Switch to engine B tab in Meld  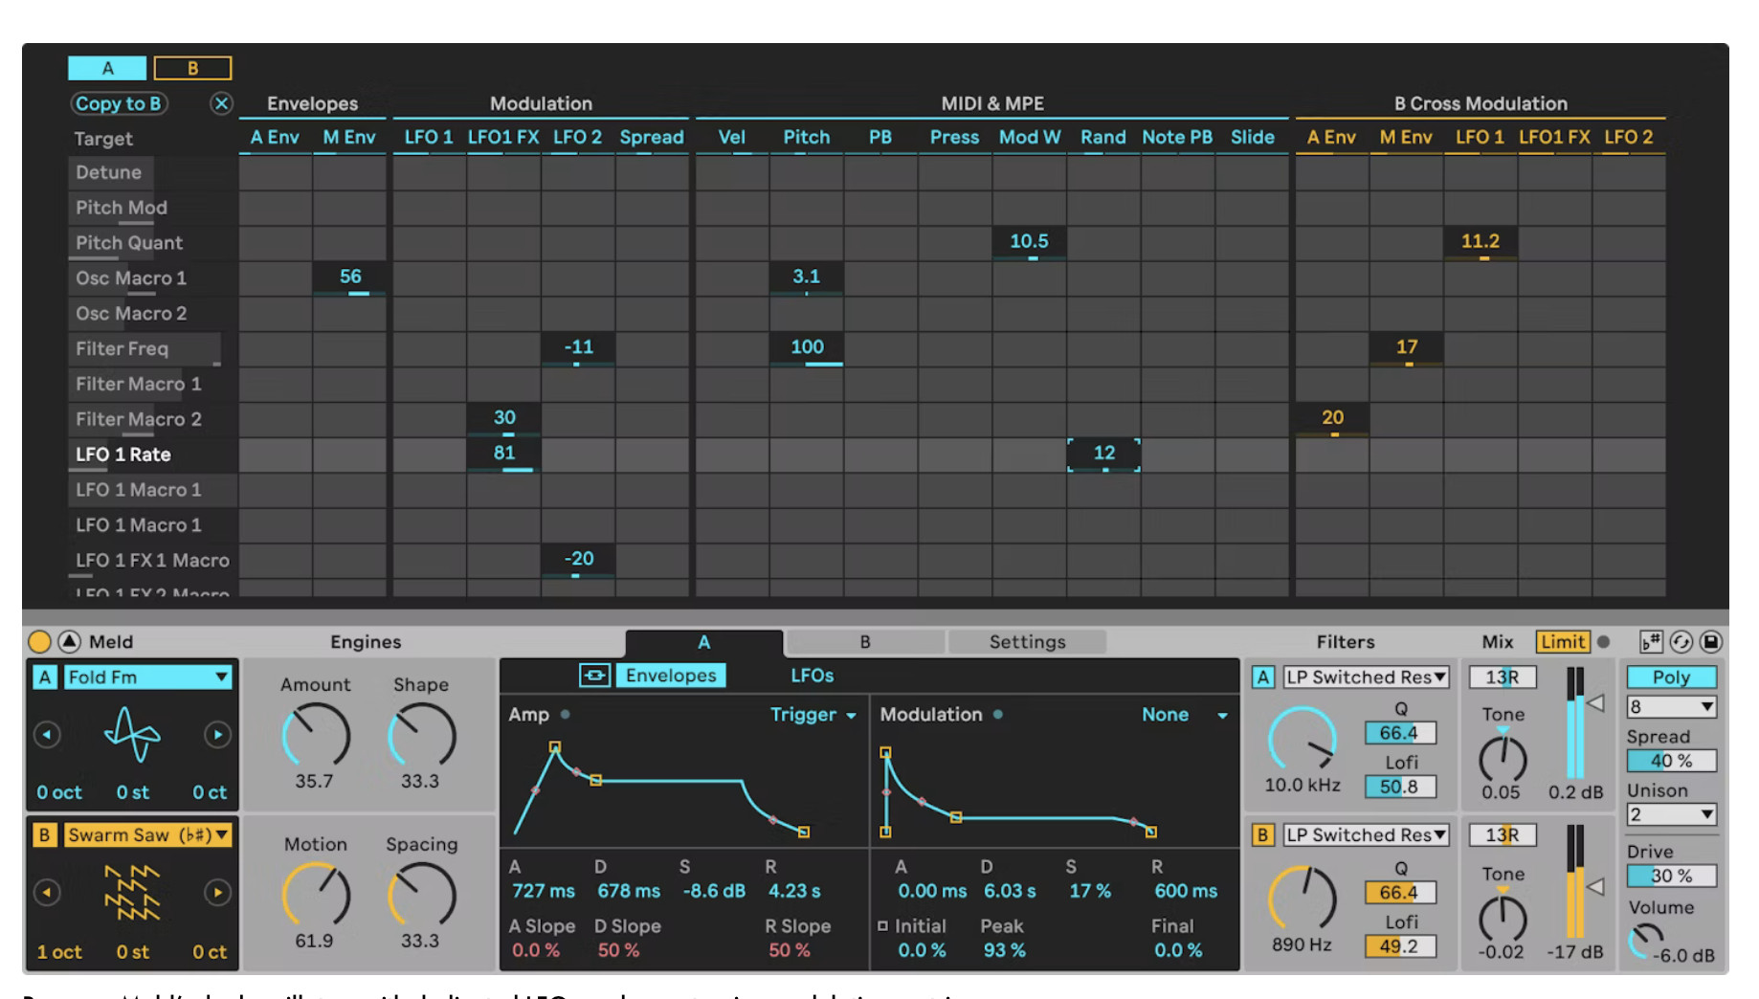865,642
